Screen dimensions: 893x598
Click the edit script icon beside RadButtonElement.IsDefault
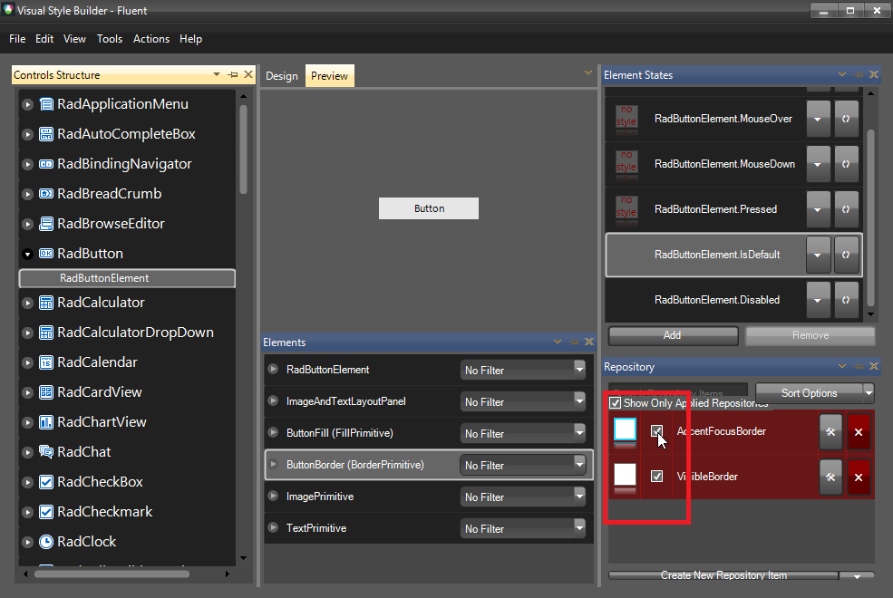pos(846,255)
